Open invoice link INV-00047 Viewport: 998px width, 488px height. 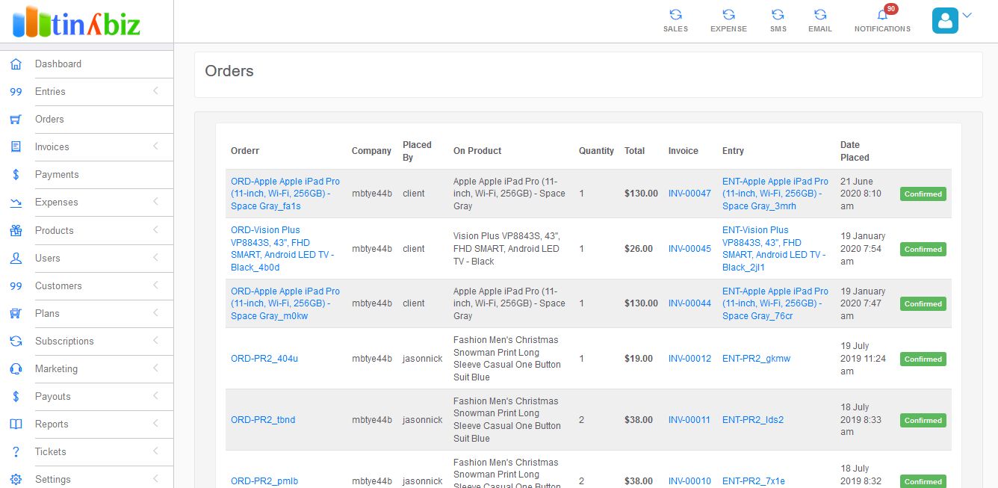pyautogui.click(x=689, y=194)
